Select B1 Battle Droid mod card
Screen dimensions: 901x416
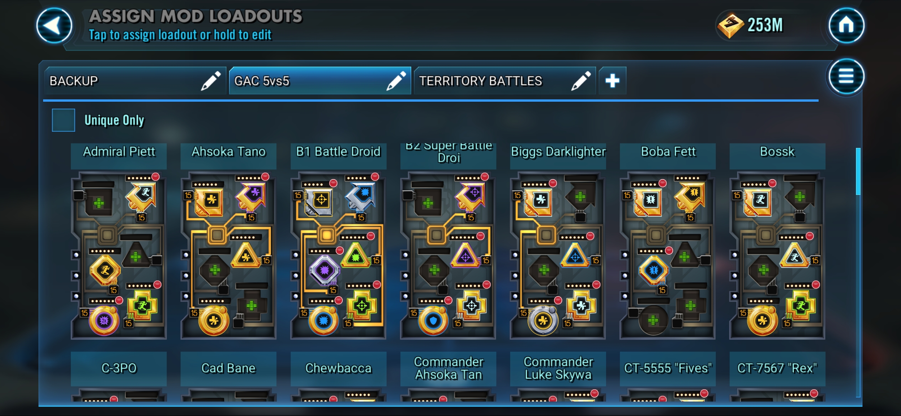click(x=338, y=255)
